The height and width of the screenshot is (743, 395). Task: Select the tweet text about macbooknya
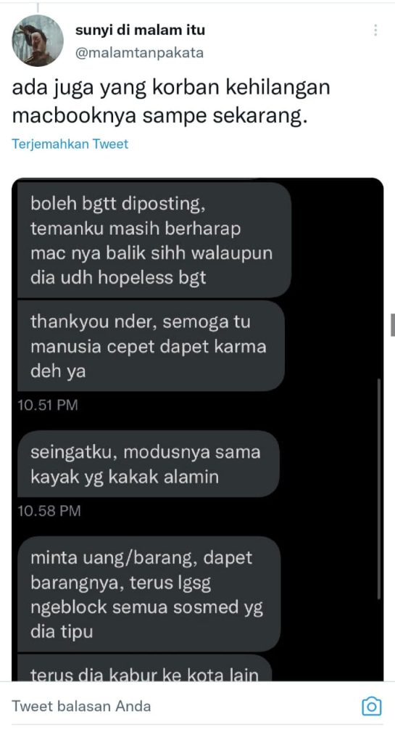click(171, 103)
